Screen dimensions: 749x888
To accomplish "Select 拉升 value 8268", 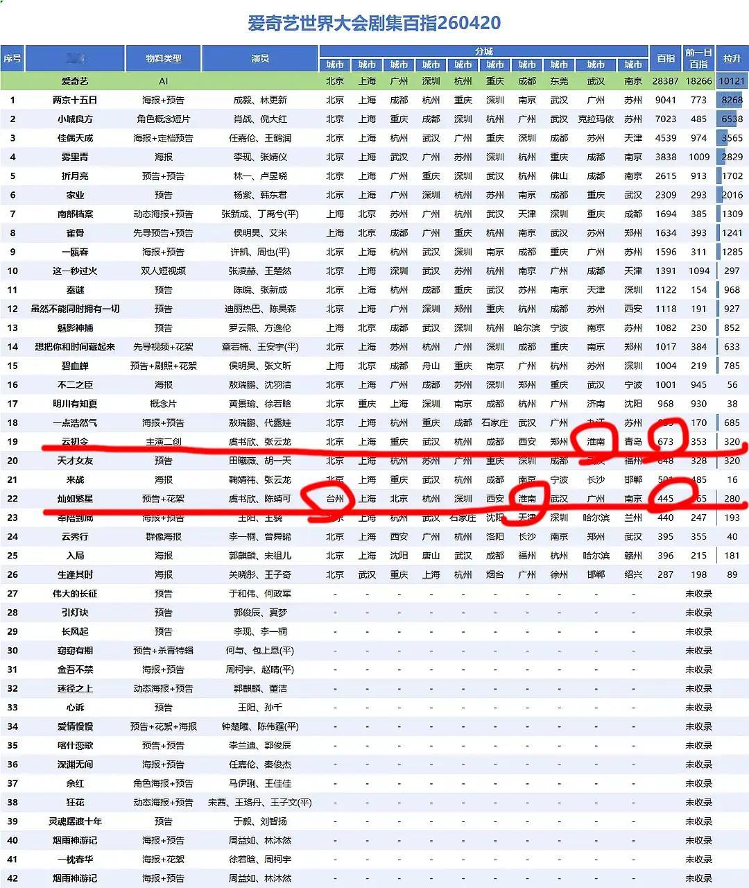I will (x=732, y=100).
